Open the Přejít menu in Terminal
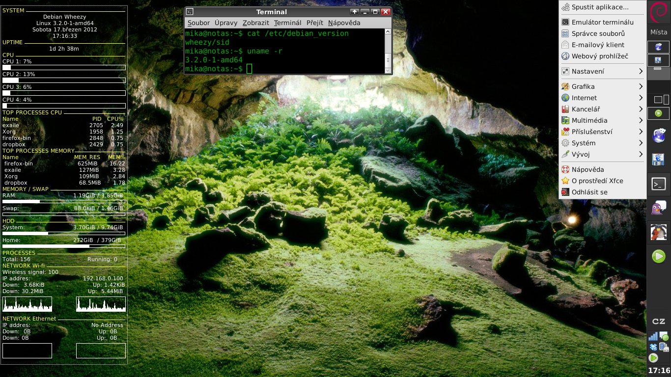Viewport: 671px width, 377px height. point(314,23)
